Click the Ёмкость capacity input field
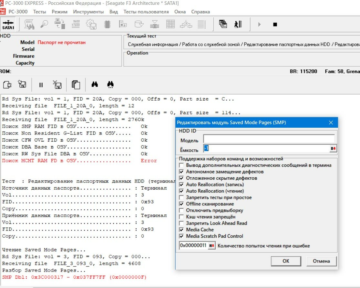This screenshot has height=288, width=360. coord(267,149)
